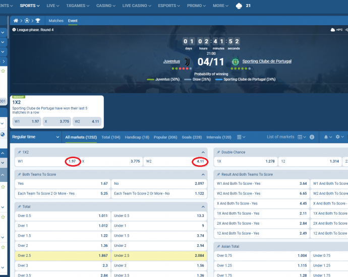Switch to the Matches tab

point(56,21)
